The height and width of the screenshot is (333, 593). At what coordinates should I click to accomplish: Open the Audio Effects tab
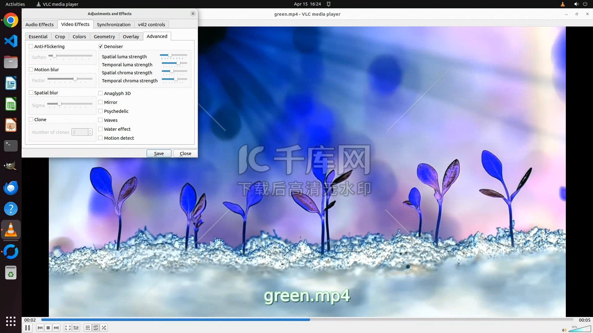pos(40,24)
